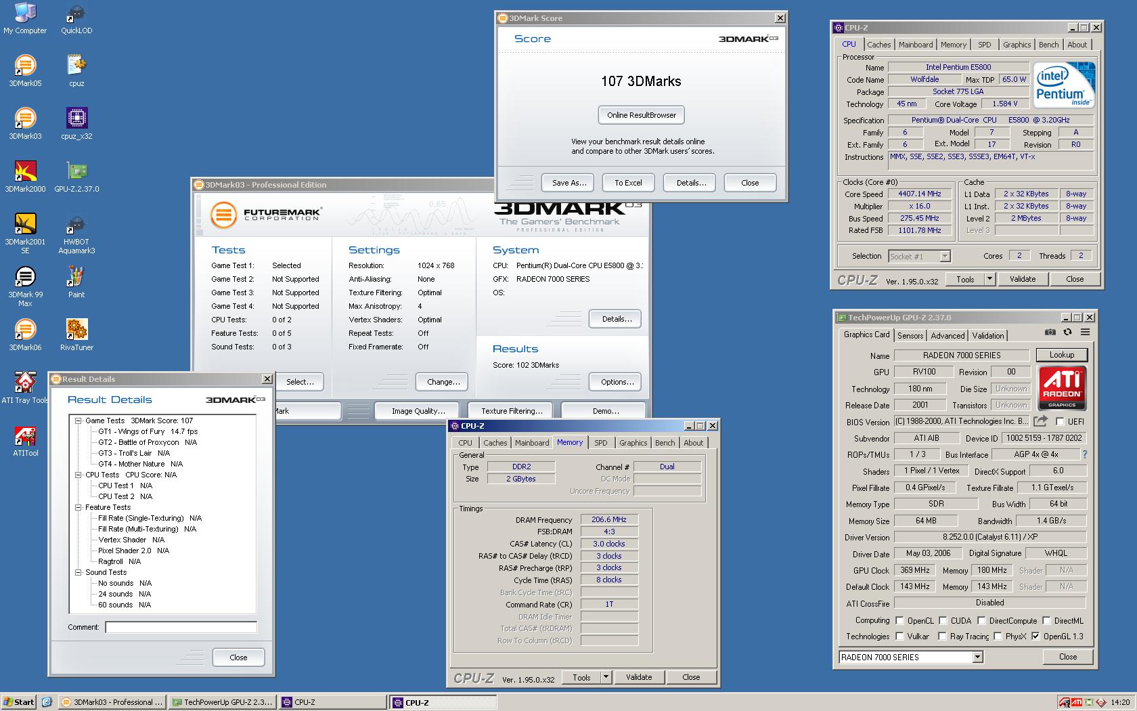Screen dimensions: 1137x711
Task: Open Tools dropdown arrow in CPU-Z CPU window
Action: point(989,278)
